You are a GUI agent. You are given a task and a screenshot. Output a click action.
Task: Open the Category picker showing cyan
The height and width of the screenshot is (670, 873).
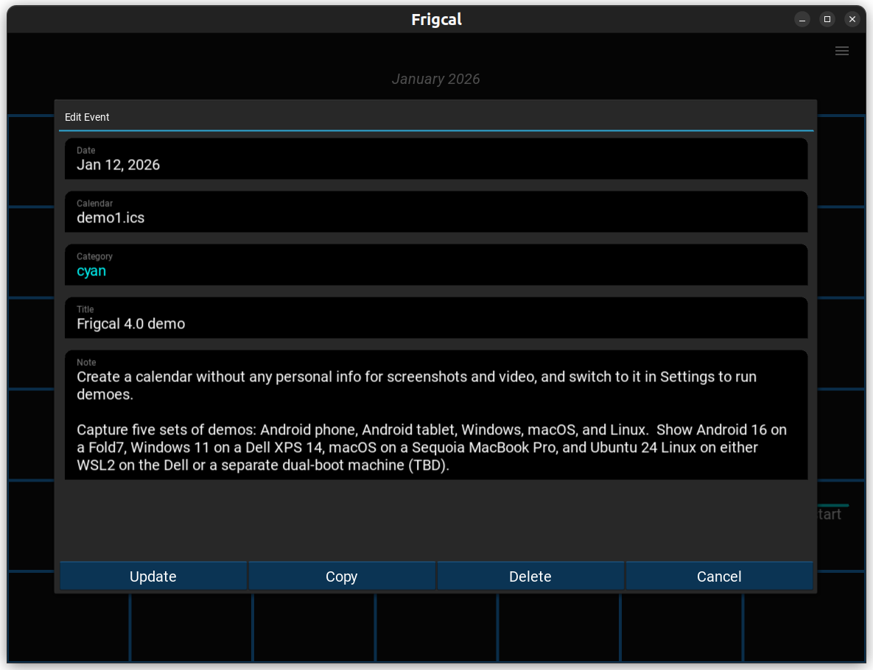[x=436, y=265]
